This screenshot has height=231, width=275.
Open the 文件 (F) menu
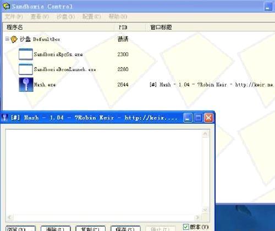click(14, 16)
